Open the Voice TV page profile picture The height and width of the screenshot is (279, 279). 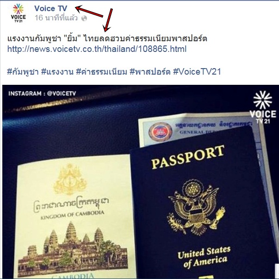pyautogui.click(x=19, y=13)
